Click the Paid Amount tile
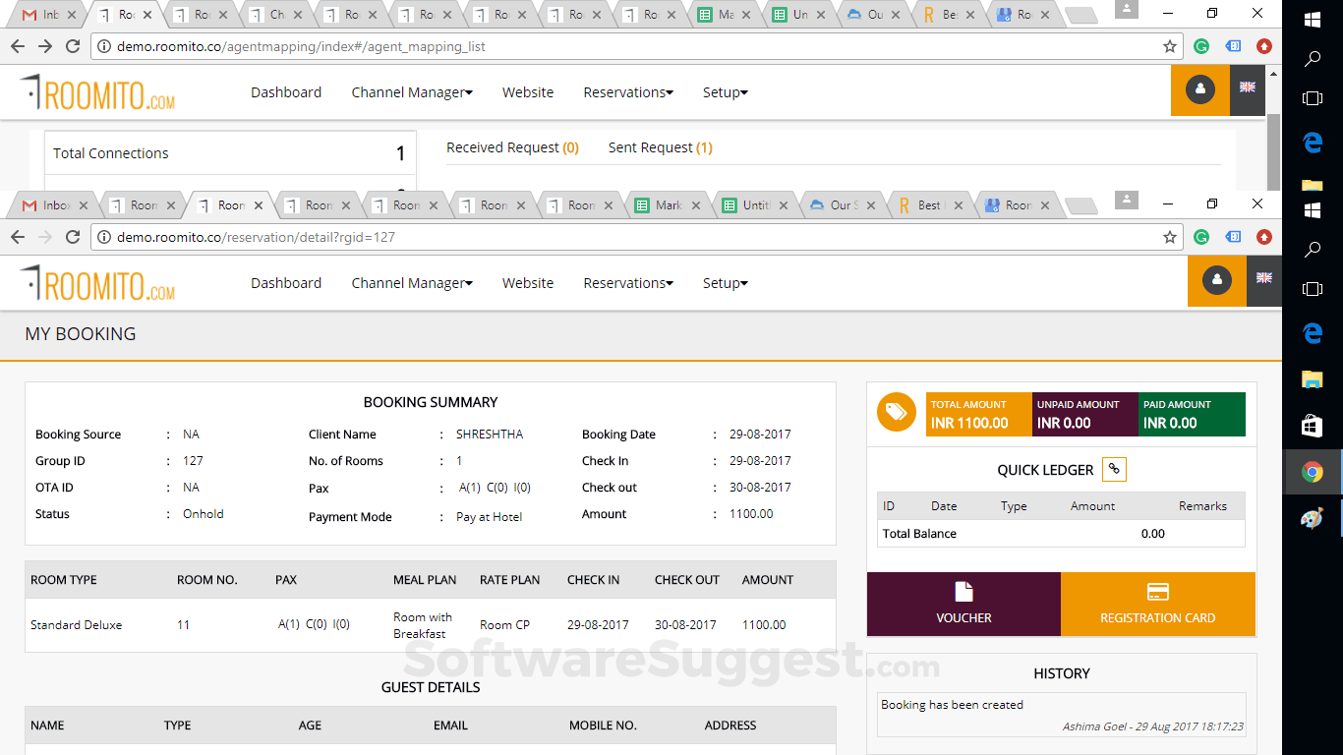The image size is (1343, 755). pyautogui.click(x=1192, y=414)
